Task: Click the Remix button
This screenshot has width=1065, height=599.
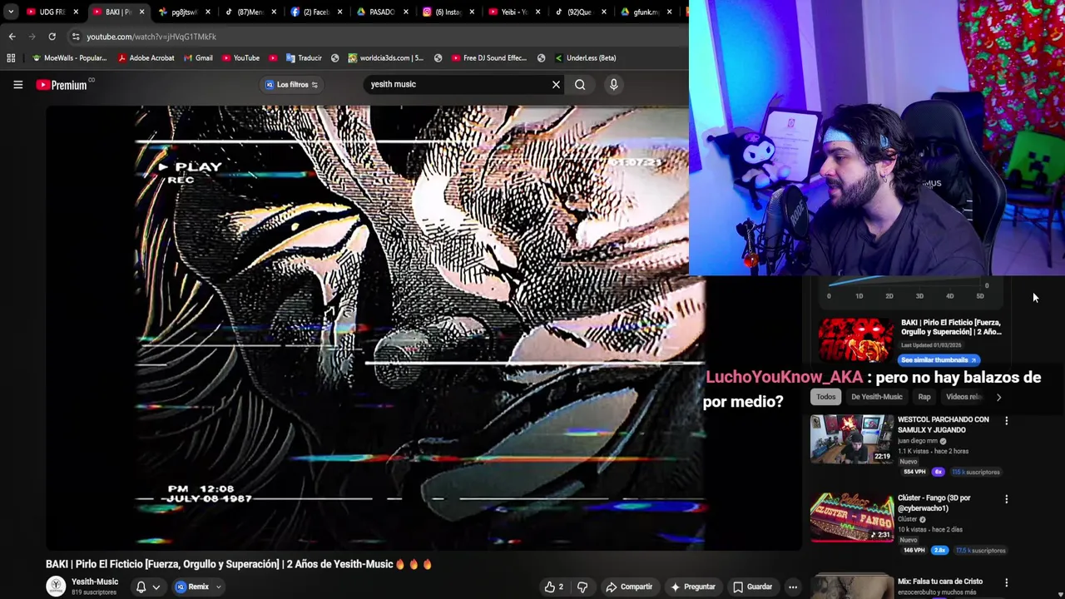Action: 192,587
